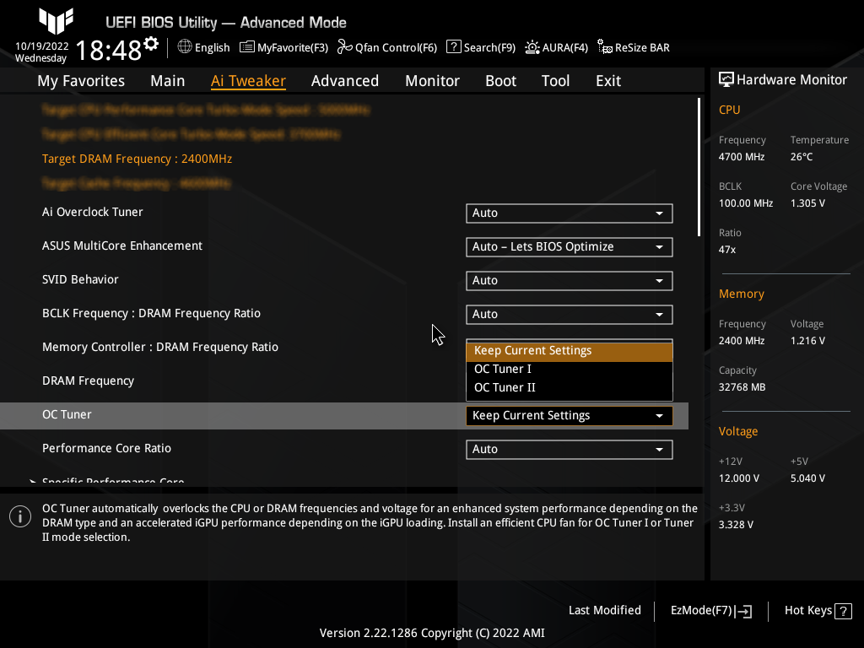Click the English language globe icon

coord(185,48)
